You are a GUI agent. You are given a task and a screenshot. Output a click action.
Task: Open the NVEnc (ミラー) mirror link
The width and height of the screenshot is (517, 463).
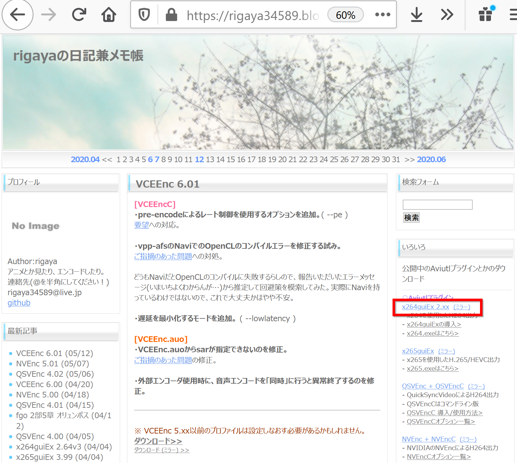pos(468,439)
